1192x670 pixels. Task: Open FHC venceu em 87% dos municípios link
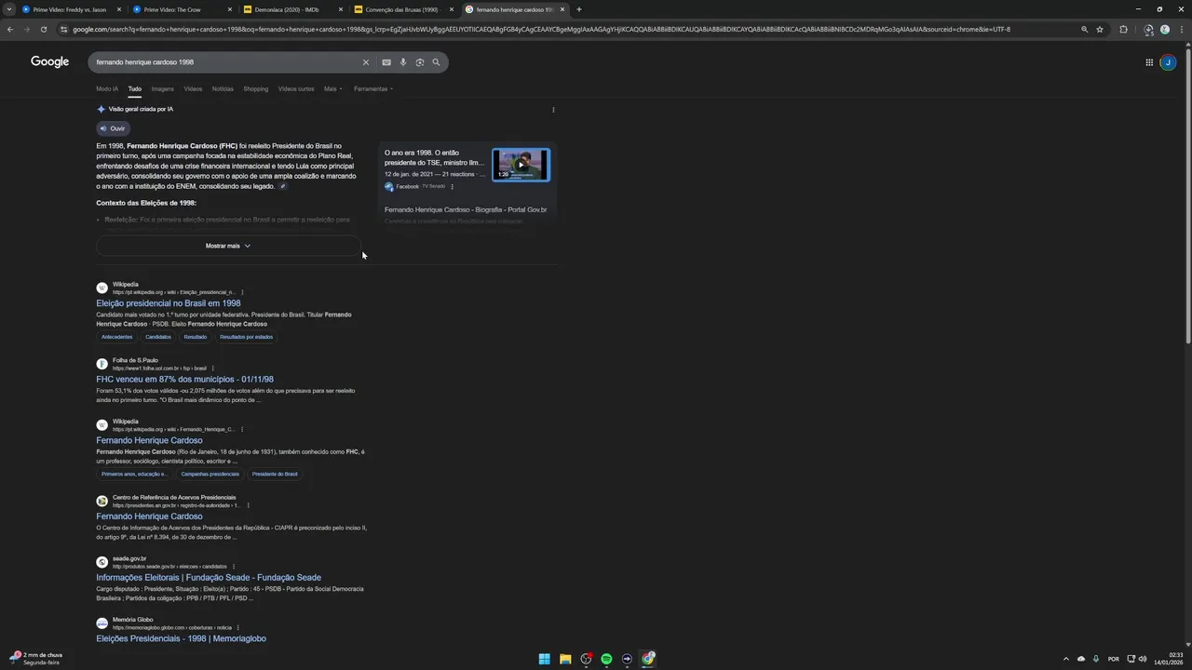pos(184,380)
